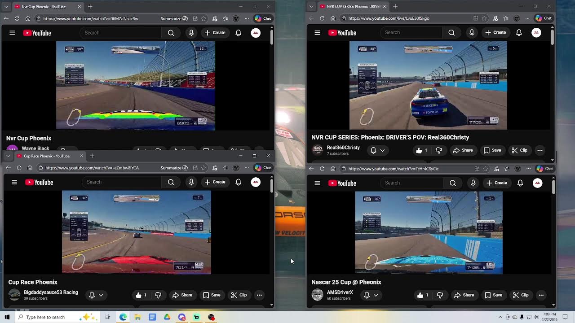Reload the Nvr Cup Phoenix page
Viewport: 575px width, 323px height.
coord(17,18)
